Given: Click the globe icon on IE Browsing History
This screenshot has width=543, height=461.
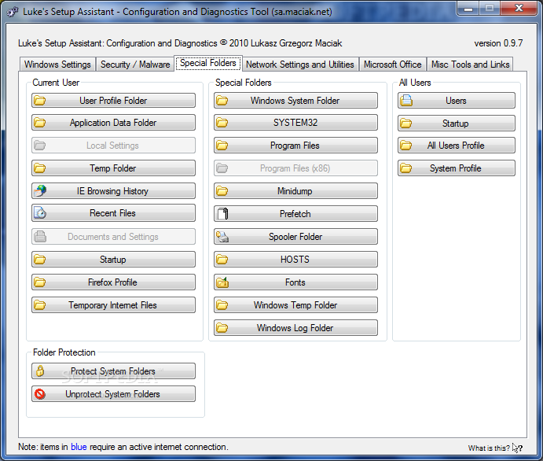Looking at the screenshot, I should [40, 191].
